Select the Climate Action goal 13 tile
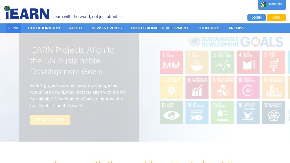 (x=171, y=112)
